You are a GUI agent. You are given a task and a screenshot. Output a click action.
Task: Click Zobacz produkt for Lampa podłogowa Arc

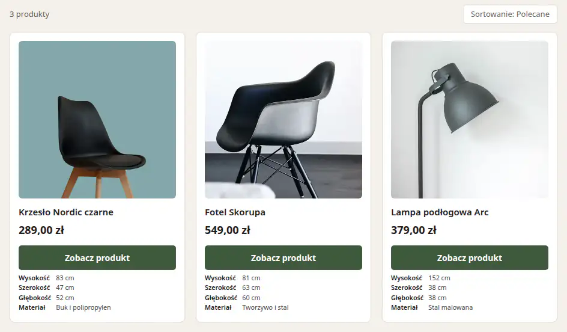[x=469, y=258]
